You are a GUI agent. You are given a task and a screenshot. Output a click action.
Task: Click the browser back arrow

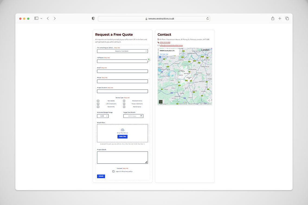pyautogui.click(x=48, y=18)
